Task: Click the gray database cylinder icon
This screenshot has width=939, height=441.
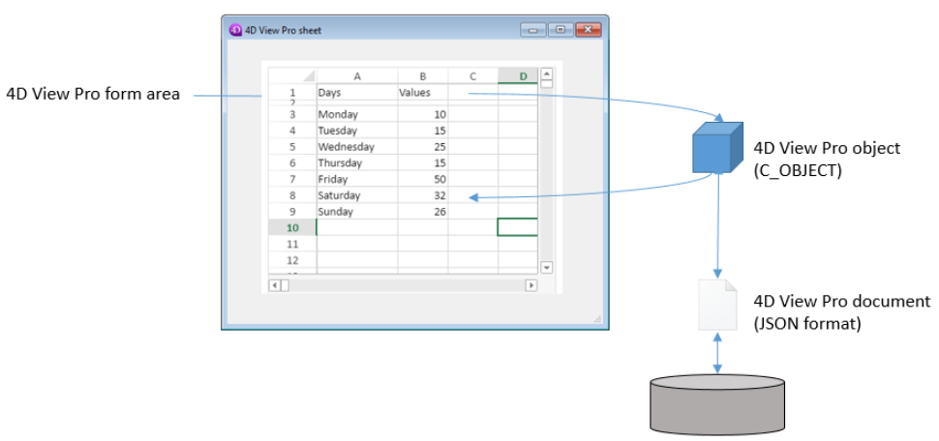Action: coord(716,404)
